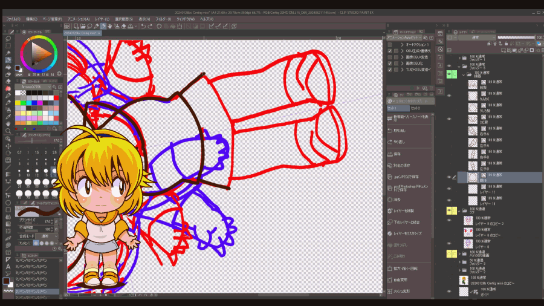The image size is (544, 306).
Task: Click the new raster layer icon
Action: pos(504,50)
